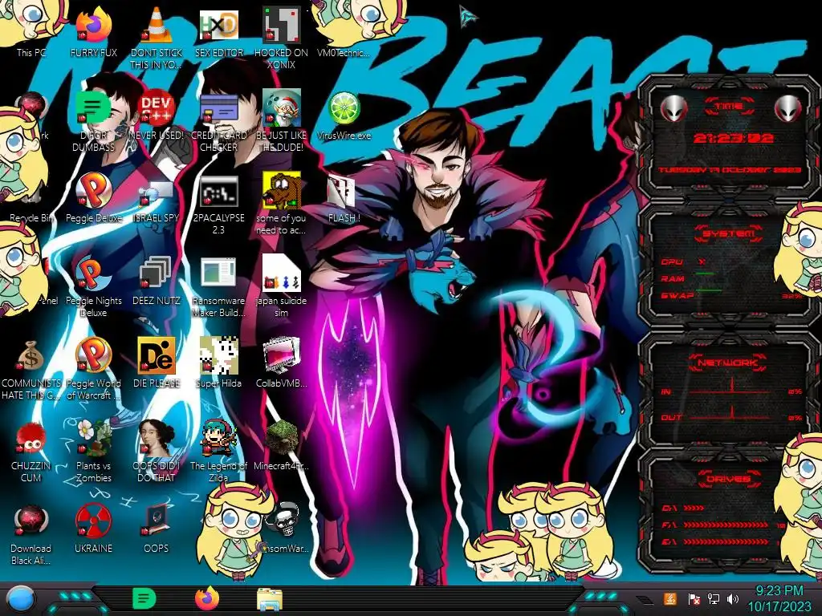This screenshot has width=822, height=616.
Task: Click the network OUT graph in the widget
Action: click(730, 414)
